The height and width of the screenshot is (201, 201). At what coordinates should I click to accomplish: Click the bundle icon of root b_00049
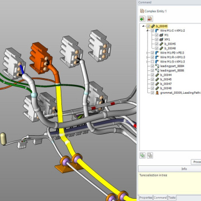(153, 26)
